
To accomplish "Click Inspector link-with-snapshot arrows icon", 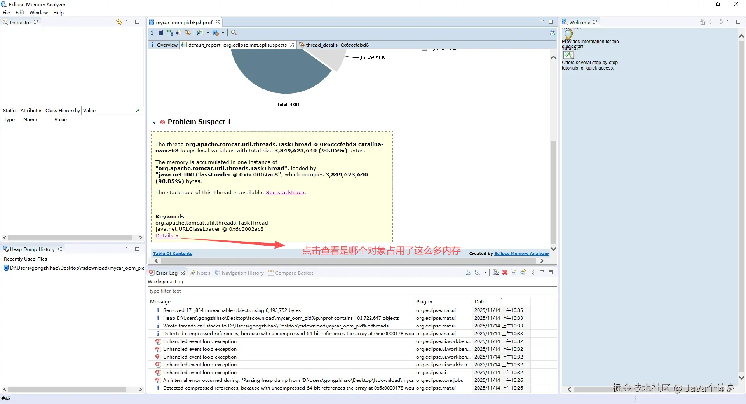I will (x=119, y=22).
